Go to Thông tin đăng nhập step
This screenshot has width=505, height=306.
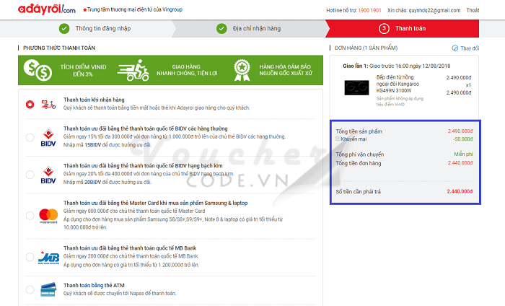coord(103,29)
